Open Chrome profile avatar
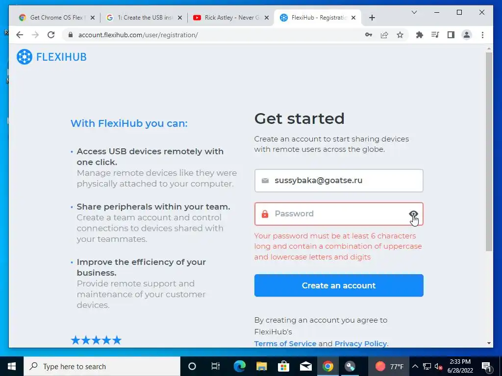This screenshot has height=376, width=502. tap(467, 35)
